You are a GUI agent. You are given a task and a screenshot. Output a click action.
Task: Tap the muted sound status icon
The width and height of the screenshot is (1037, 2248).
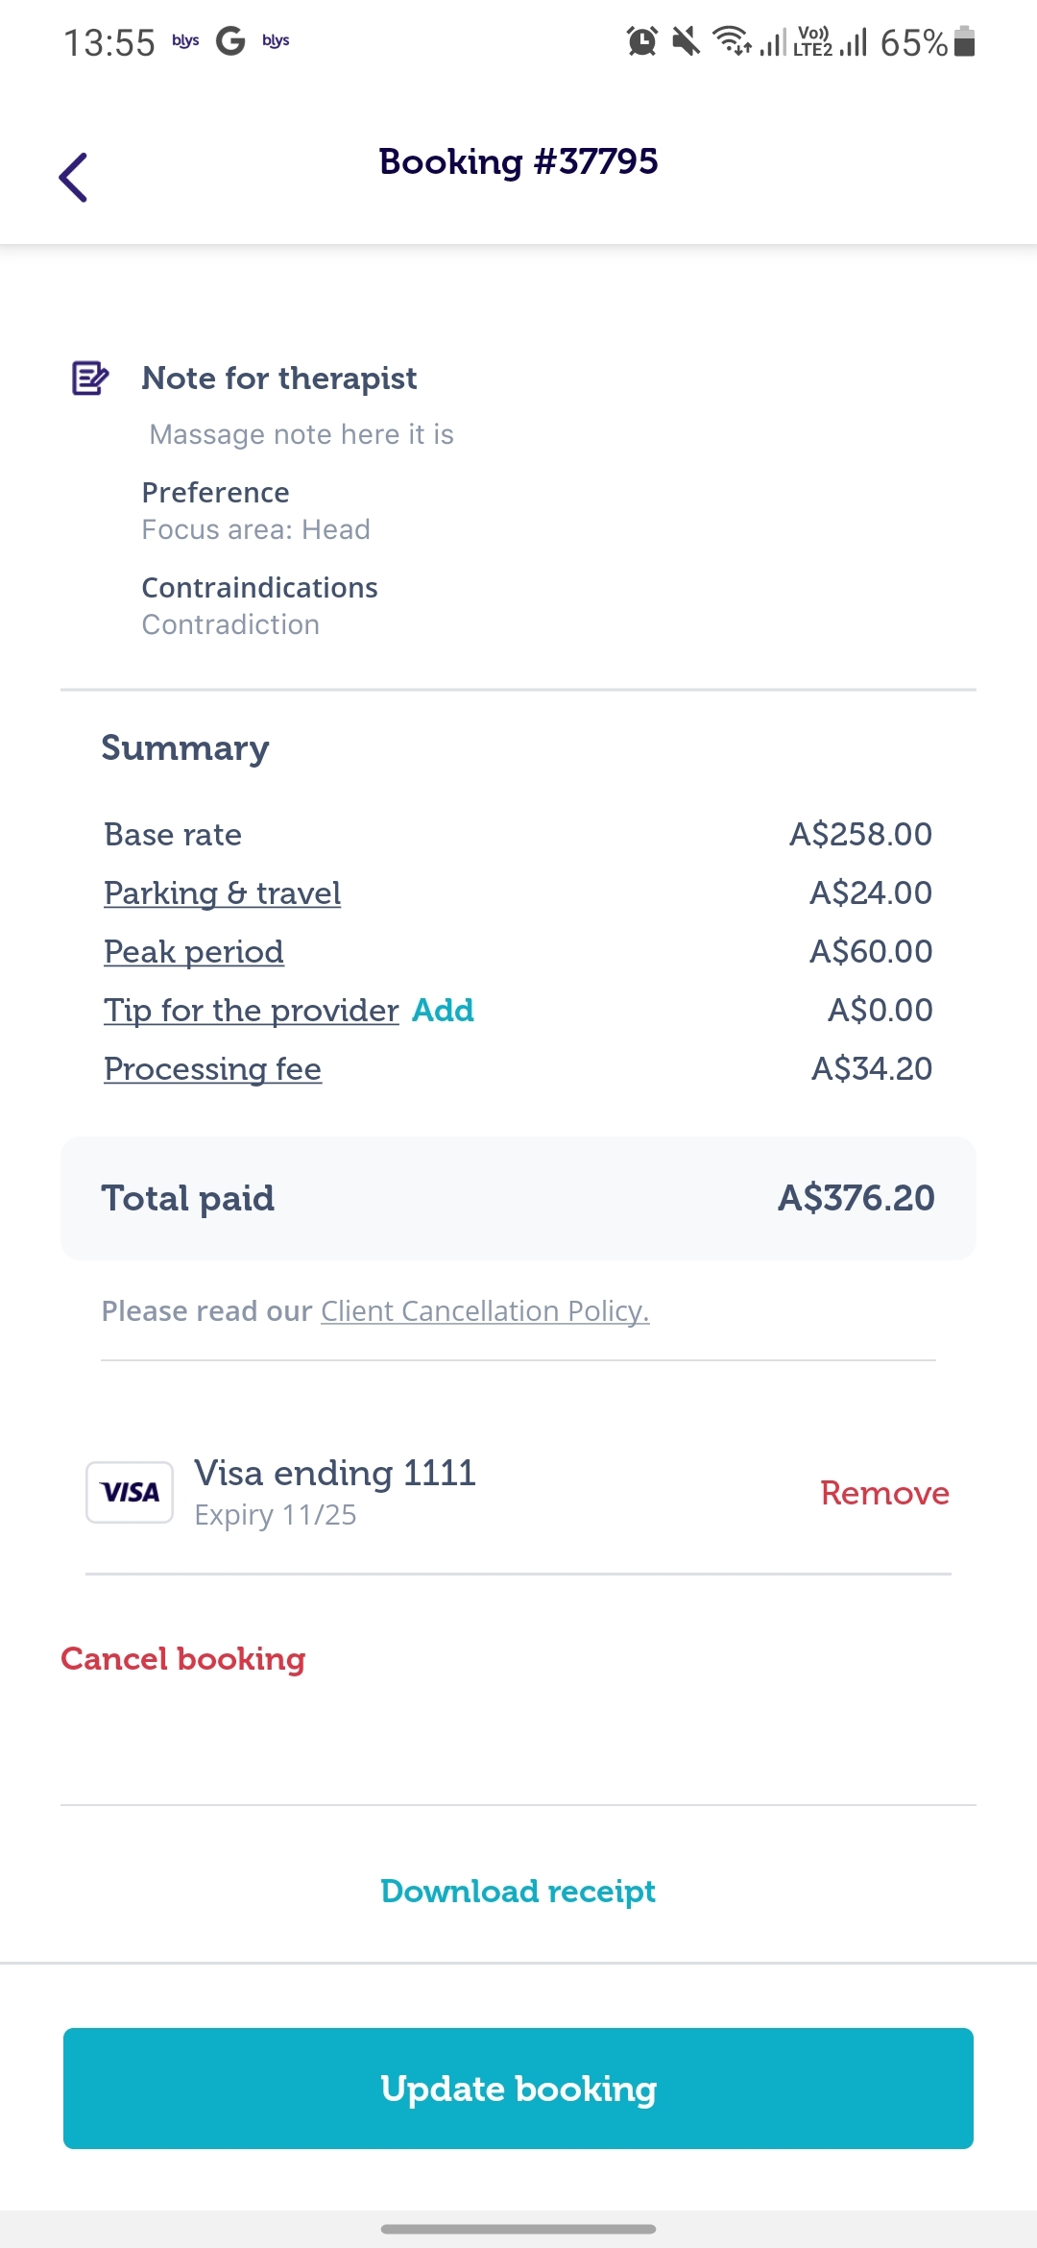click(x=686, y=41)
